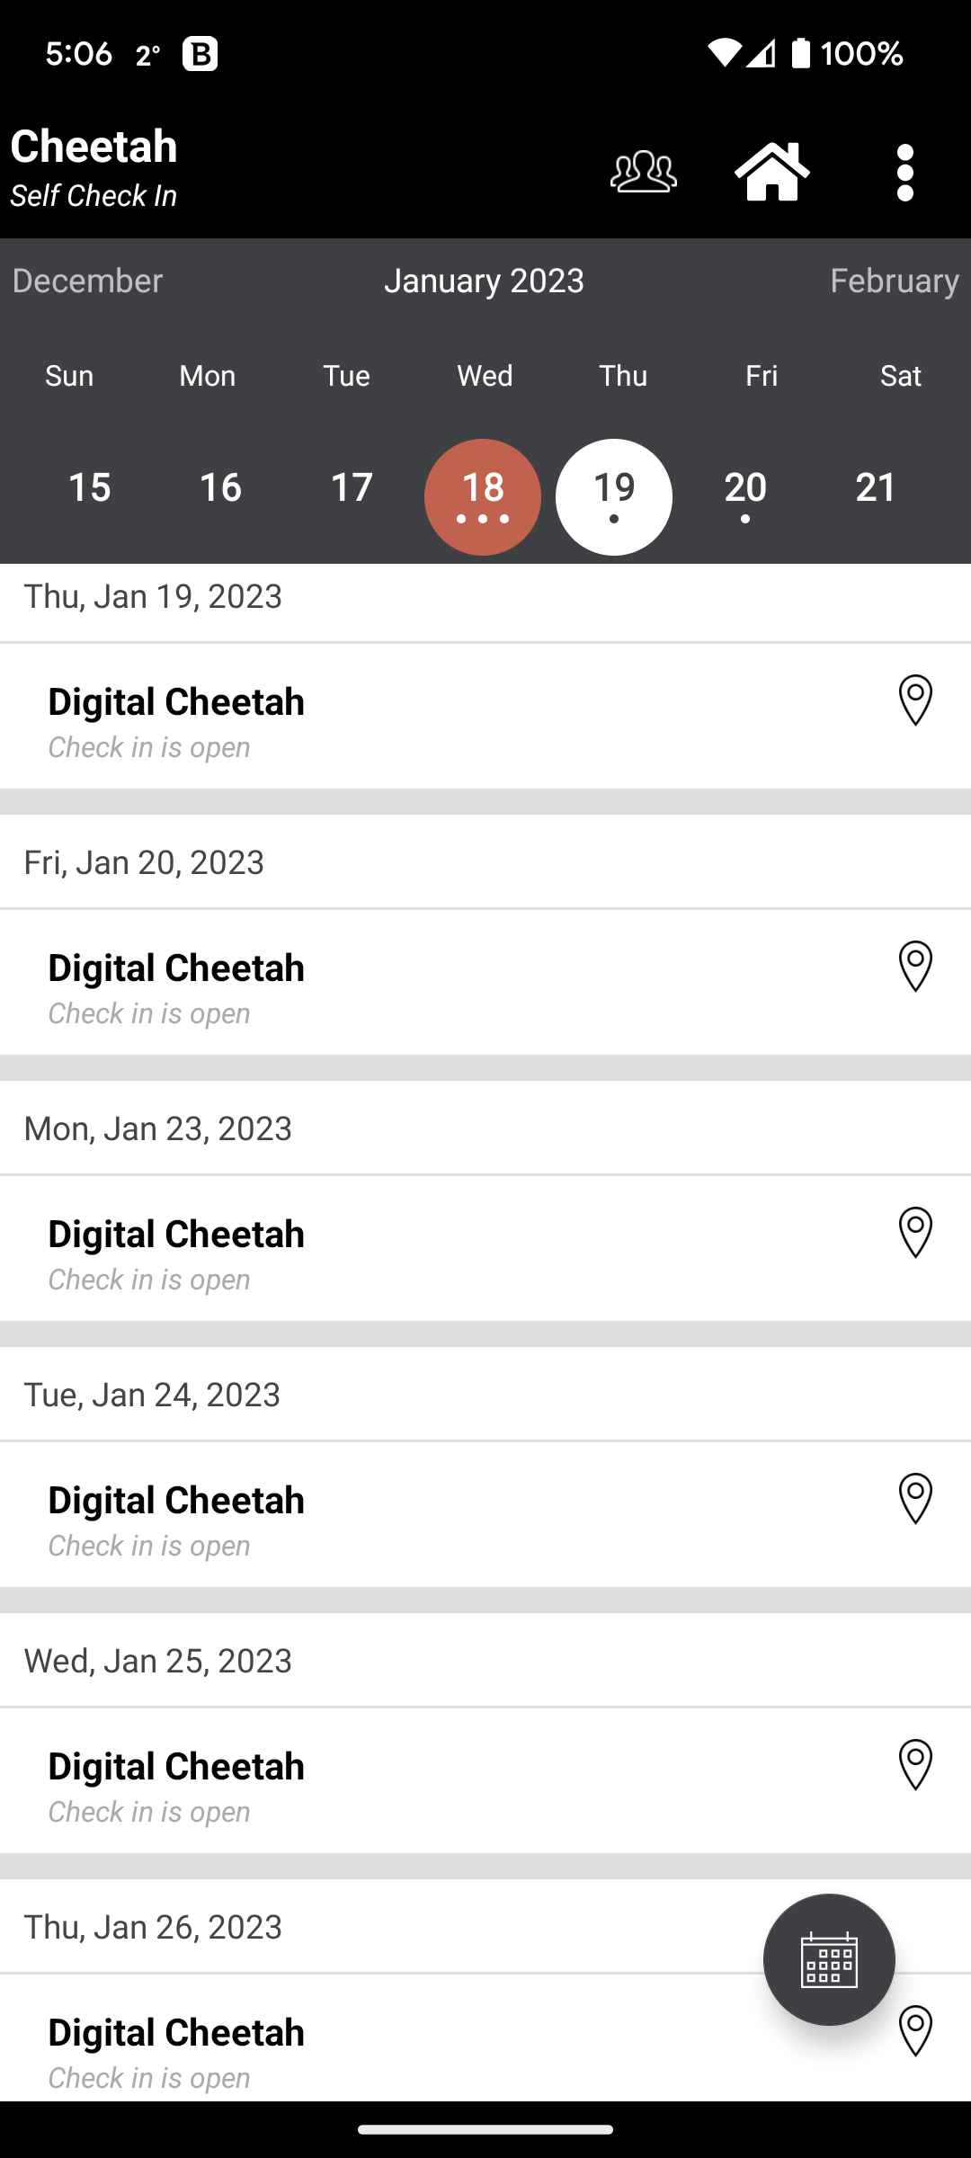
Task: Select January 20 on the calendar
Action: click(x=745, y=493)
